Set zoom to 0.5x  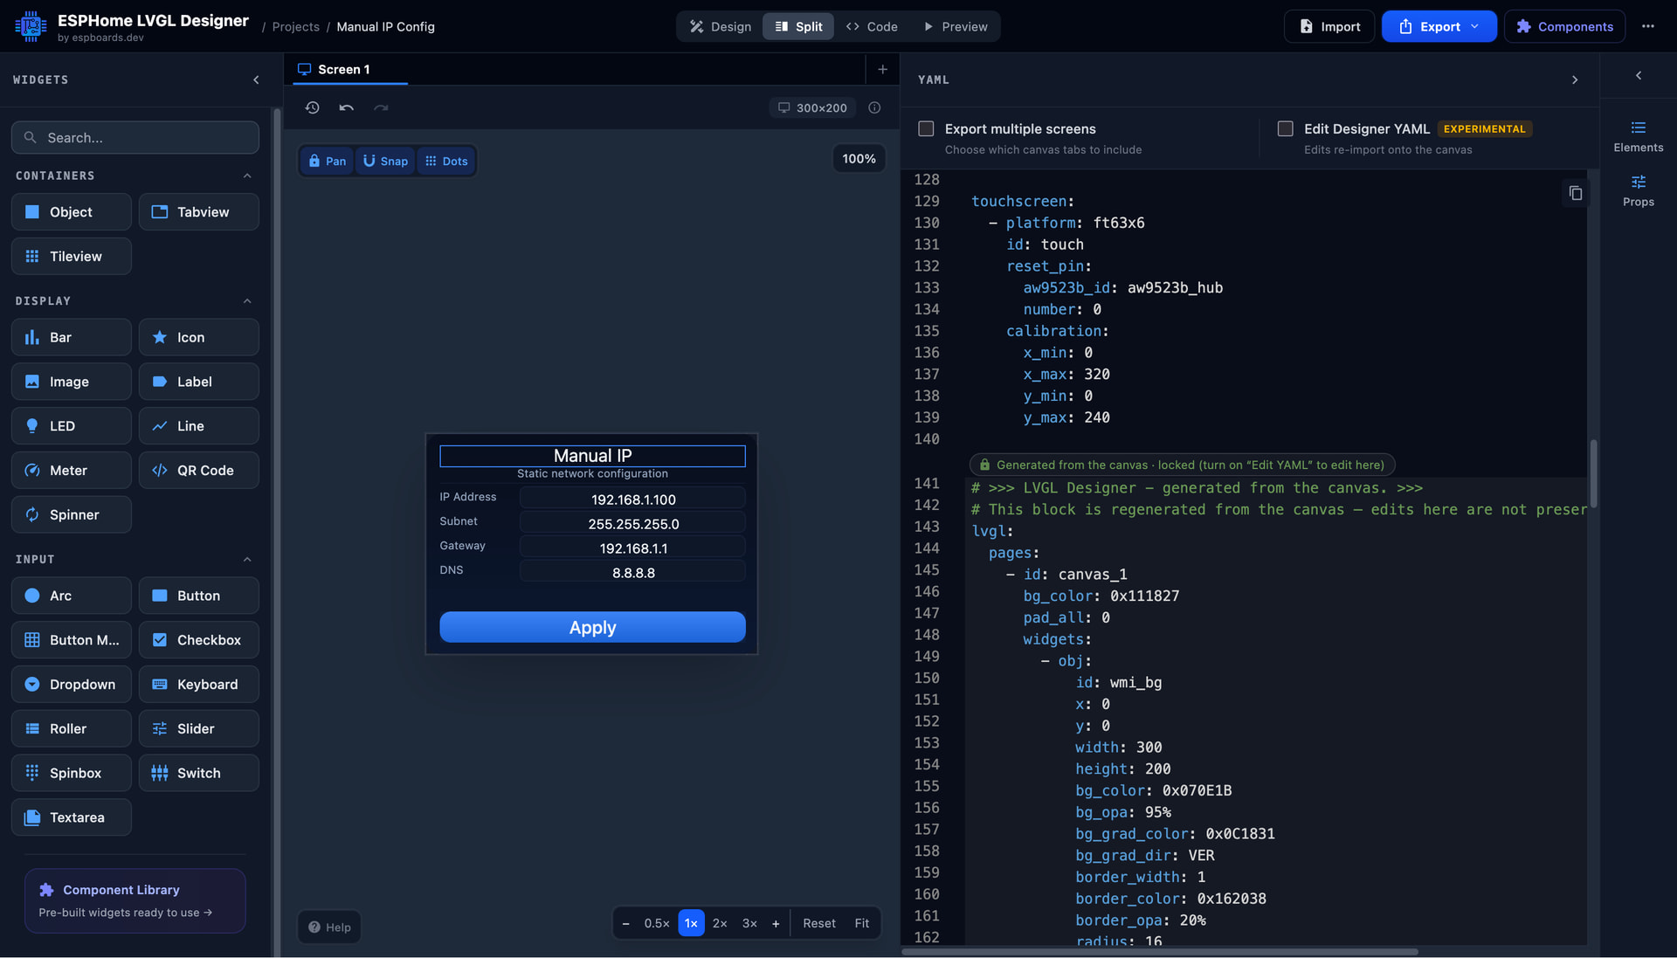[657, 923]
